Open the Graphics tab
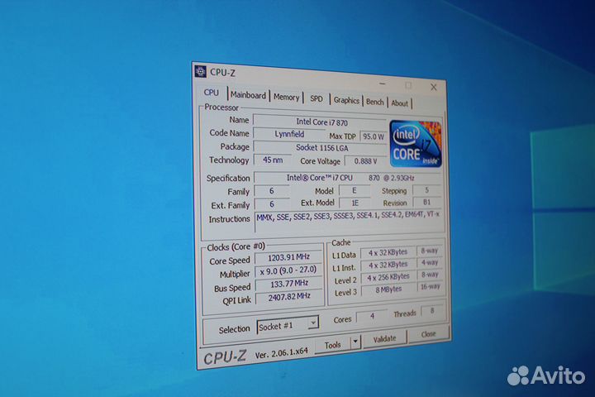Screen dimensions: 595x397 pos(346,100)
